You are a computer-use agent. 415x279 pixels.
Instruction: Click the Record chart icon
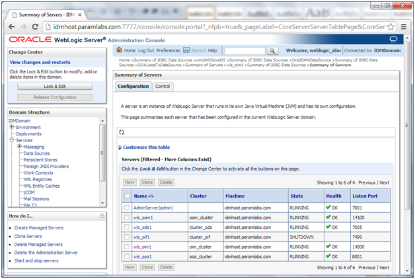coord(186,50)
